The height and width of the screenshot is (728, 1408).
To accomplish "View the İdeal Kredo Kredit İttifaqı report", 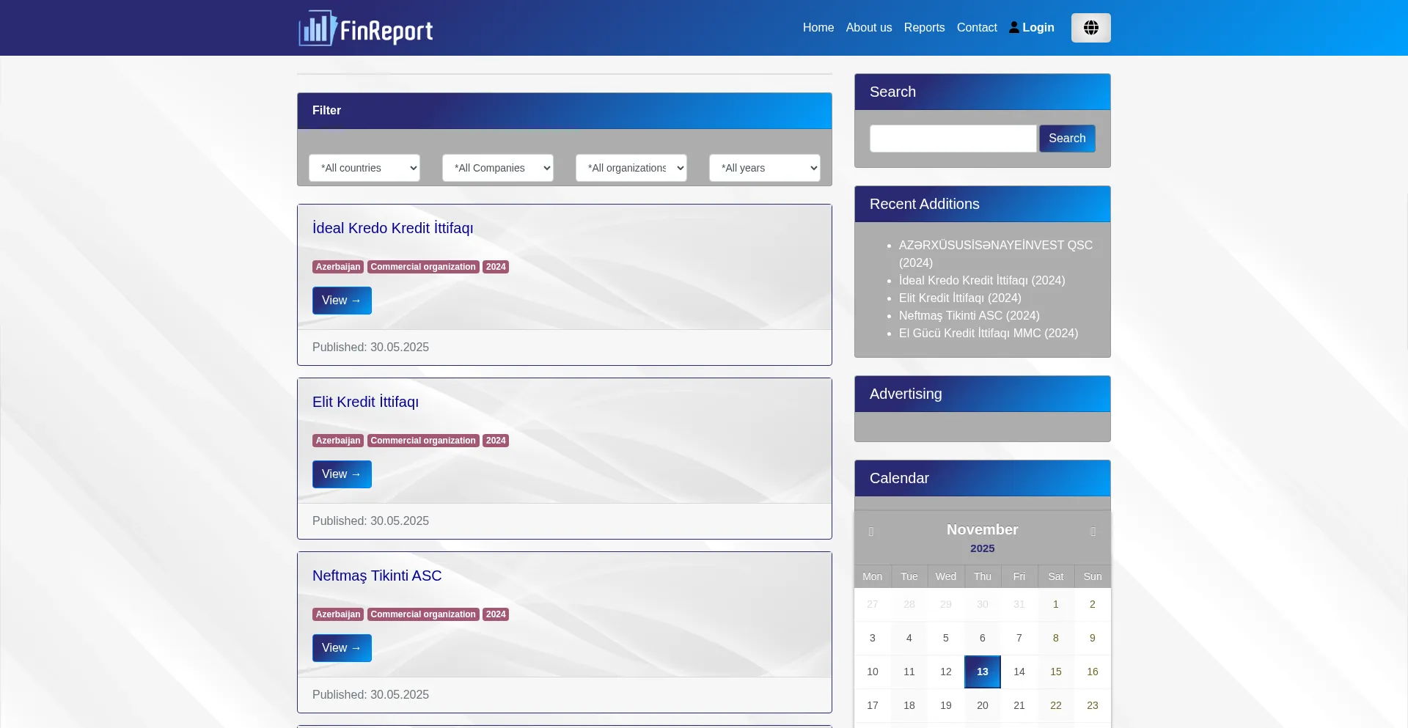I will (x=342, y=301).
